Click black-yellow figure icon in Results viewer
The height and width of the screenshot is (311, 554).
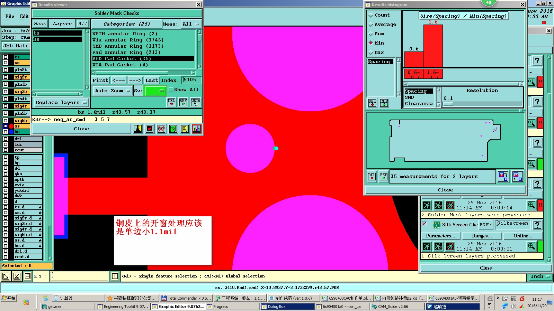(138, 129)
